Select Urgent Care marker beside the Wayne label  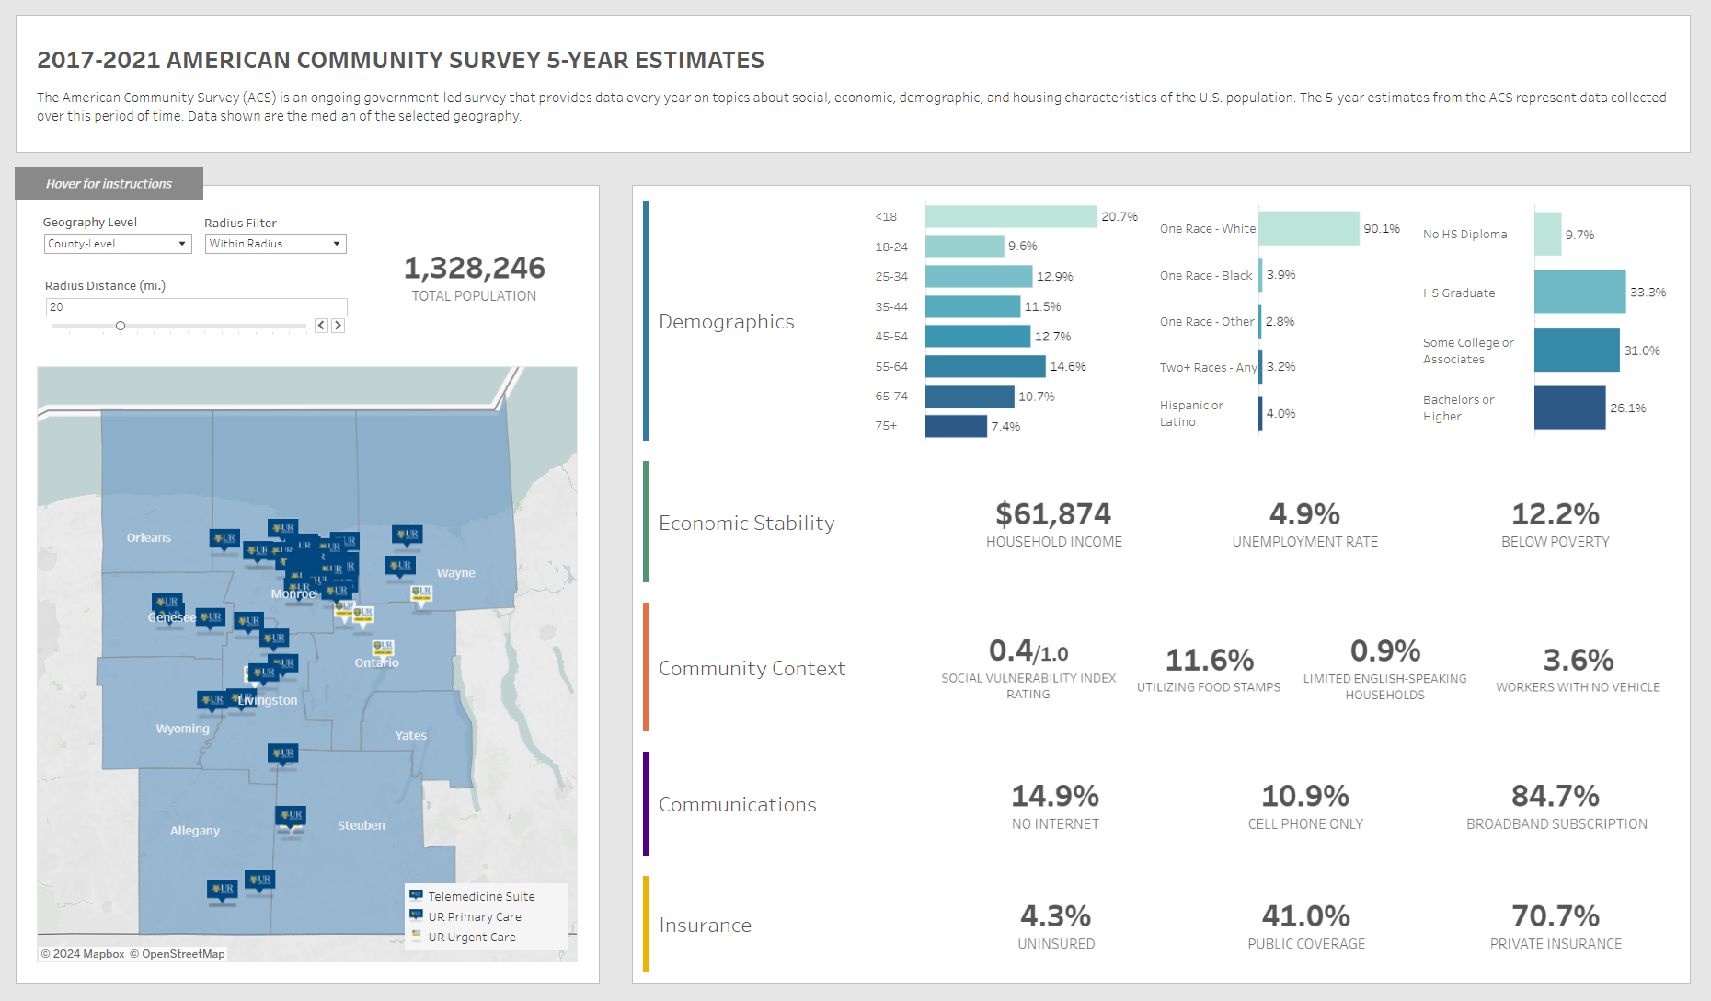421,593
